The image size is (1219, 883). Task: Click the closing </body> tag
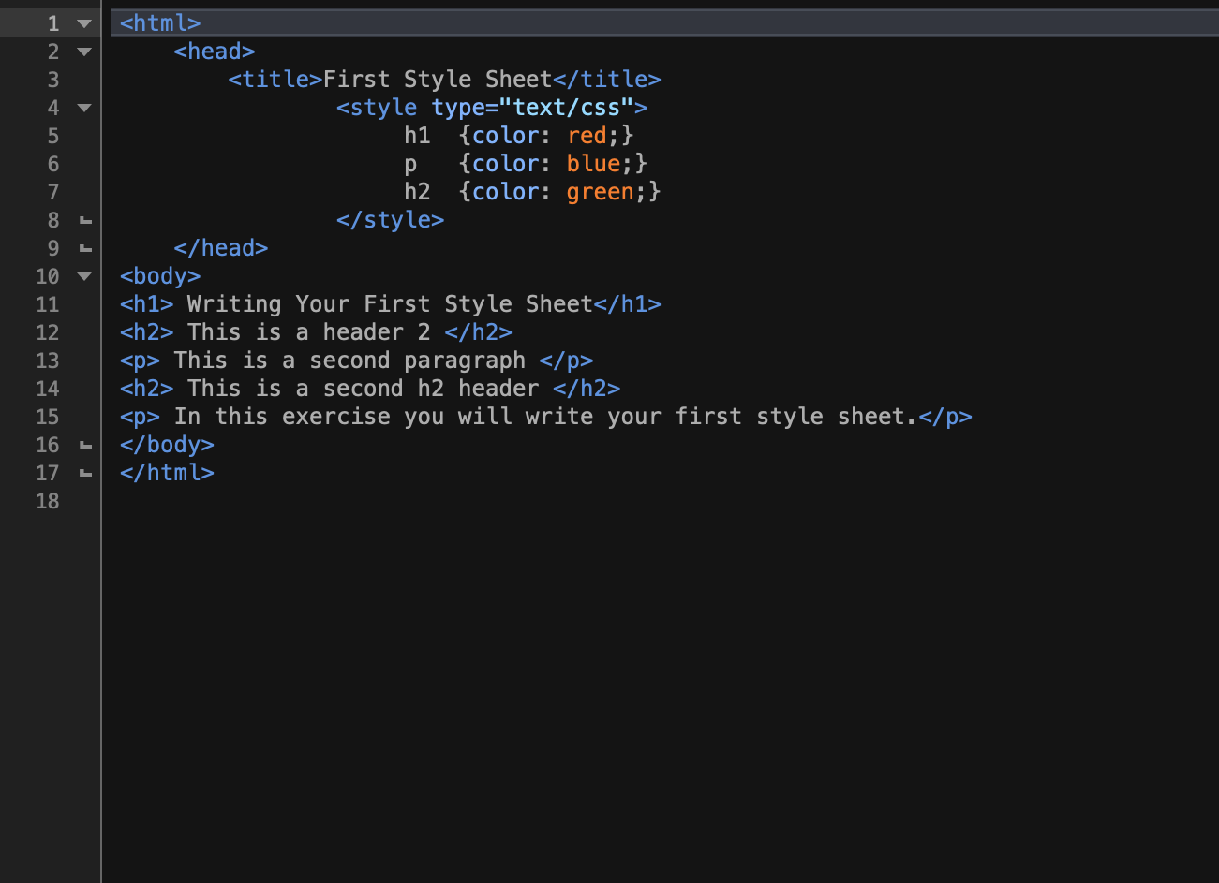167,445
